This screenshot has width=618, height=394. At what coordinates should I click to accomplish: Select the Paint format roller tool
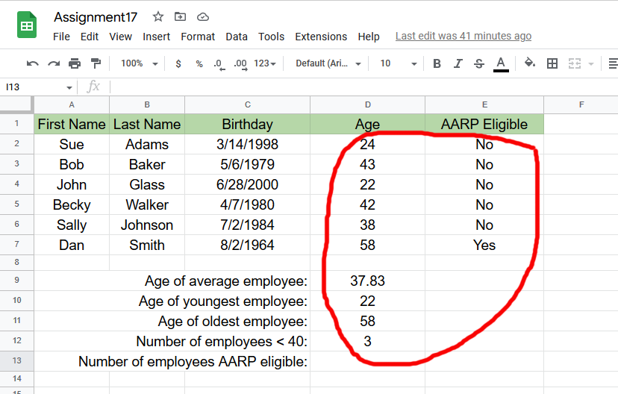pos(96,63)
